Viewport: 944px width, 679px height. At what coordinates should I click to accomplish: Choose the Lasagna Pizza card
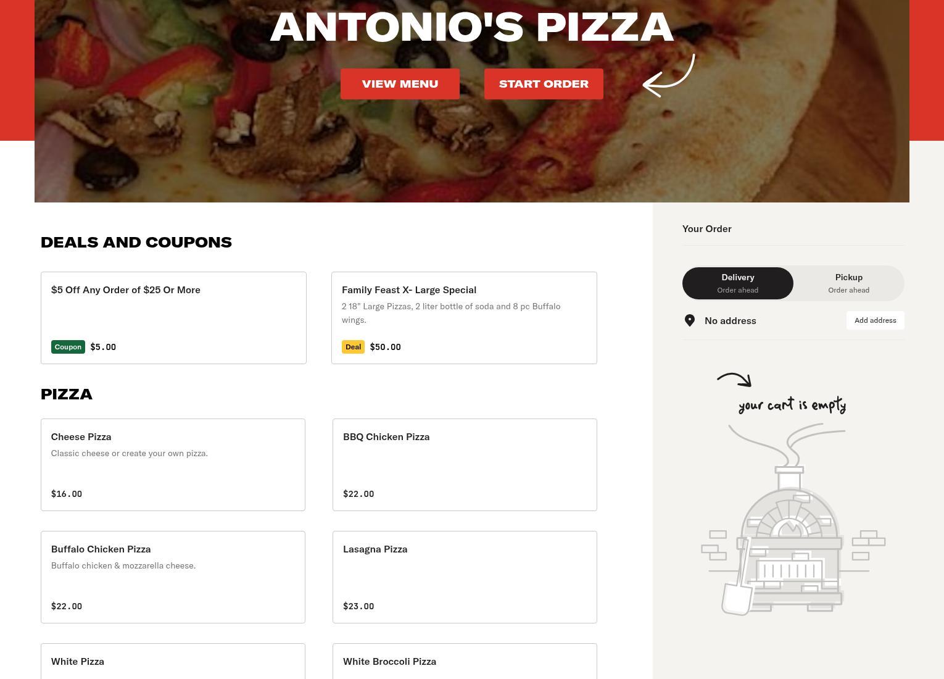click(465, 577)
